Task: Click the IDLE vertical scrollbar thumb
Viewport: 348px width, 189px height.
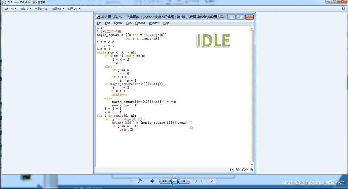Action: pyautogui.click(x=252, y=97)
